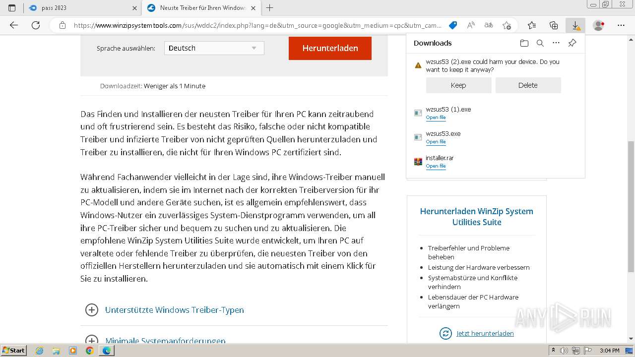Open File Explorer from taskbar
This screenshot has width=635, height=357.
coord(56,351)
